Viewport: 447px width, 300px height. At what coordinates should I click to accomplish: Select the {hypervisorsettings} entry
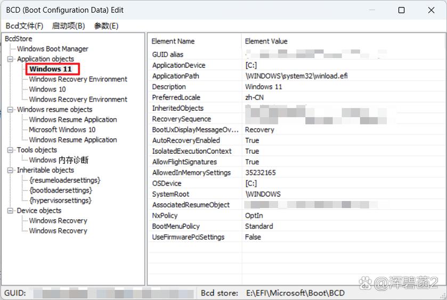(x=60, y=201)
